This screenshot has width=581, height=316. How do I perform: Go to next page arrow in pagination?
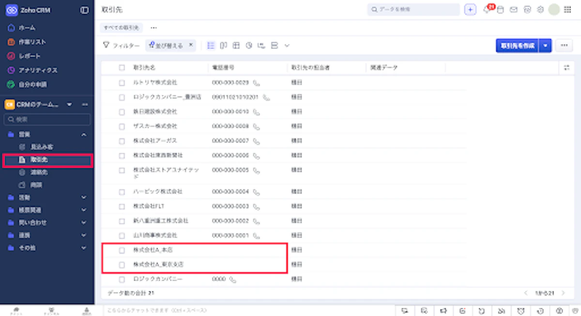point(563,293)
